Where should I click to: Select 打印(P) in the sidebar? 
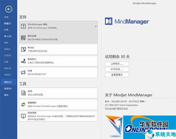click(8, 55)
